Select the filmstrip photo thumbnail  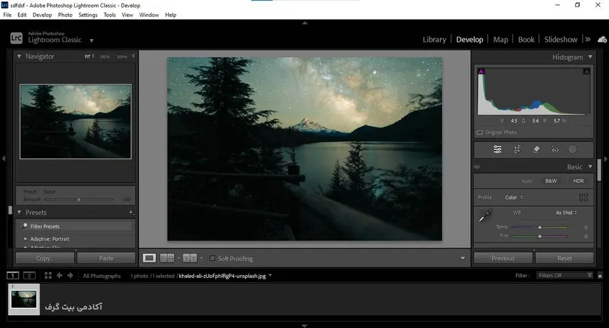click(x=24, y=299)
